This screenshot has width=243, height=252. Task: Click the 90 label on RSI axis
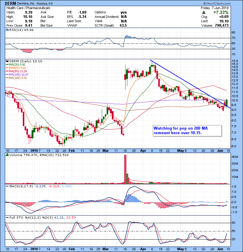pos(233,32)
